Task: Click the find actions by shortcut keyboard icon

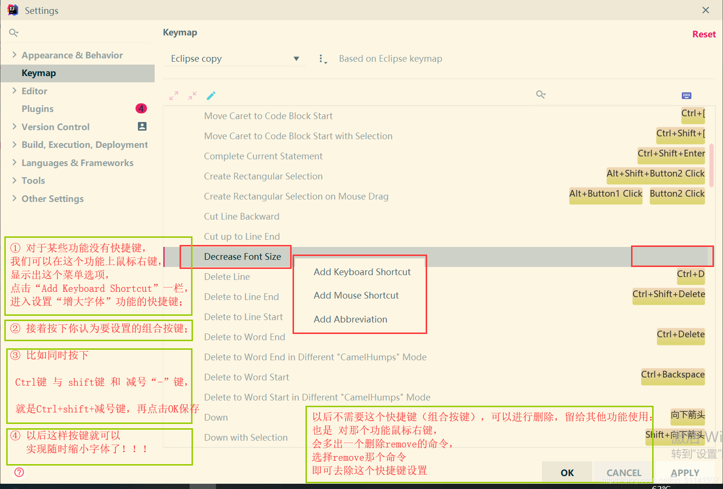Action: 687,96
